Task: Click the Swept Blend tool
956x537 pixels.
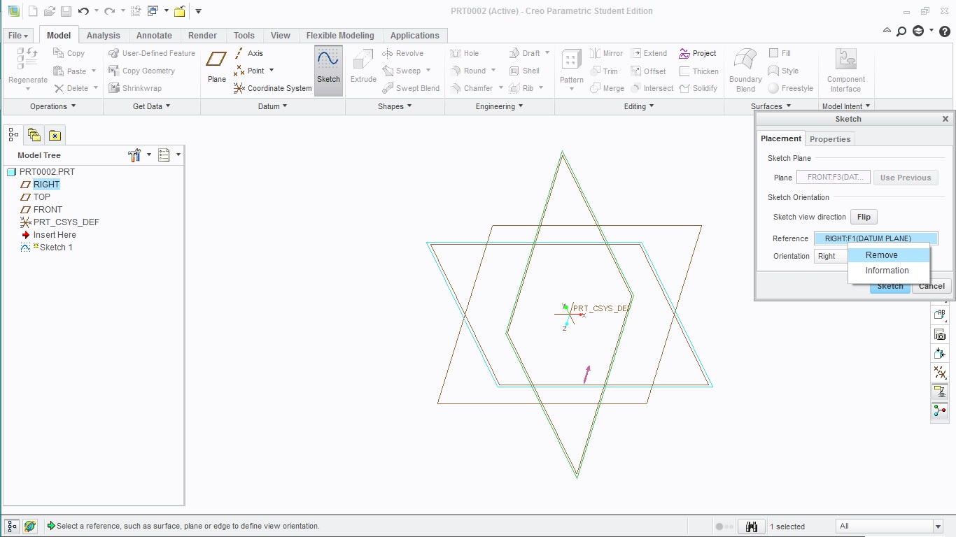Action: click(411, 88)
